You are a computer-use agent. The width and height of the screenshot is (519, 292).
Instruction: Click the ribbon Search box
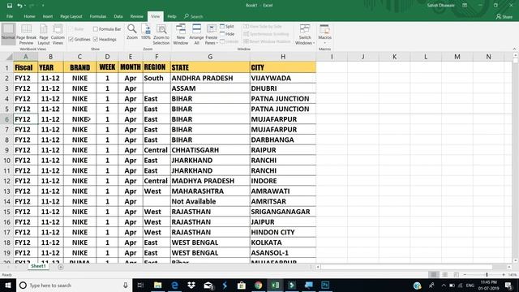click(194, 16)
